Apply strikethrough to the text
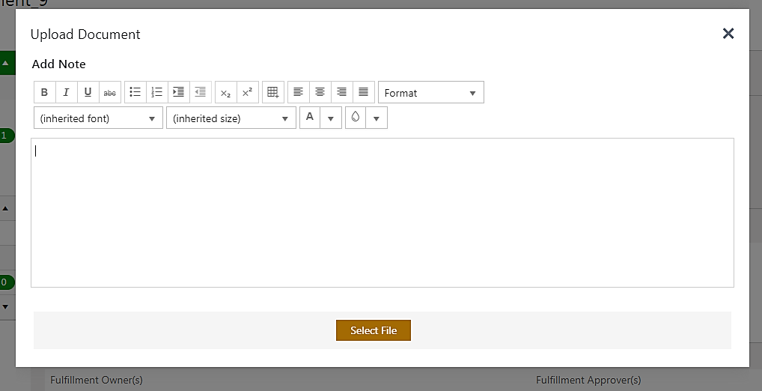This screenshot has width=762, height=391. tap(110, 92)
